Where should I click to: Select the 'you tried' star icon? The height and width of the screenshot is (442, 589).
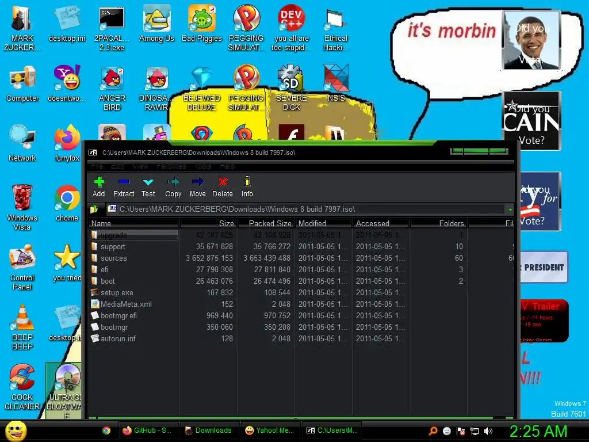point(67,263)
